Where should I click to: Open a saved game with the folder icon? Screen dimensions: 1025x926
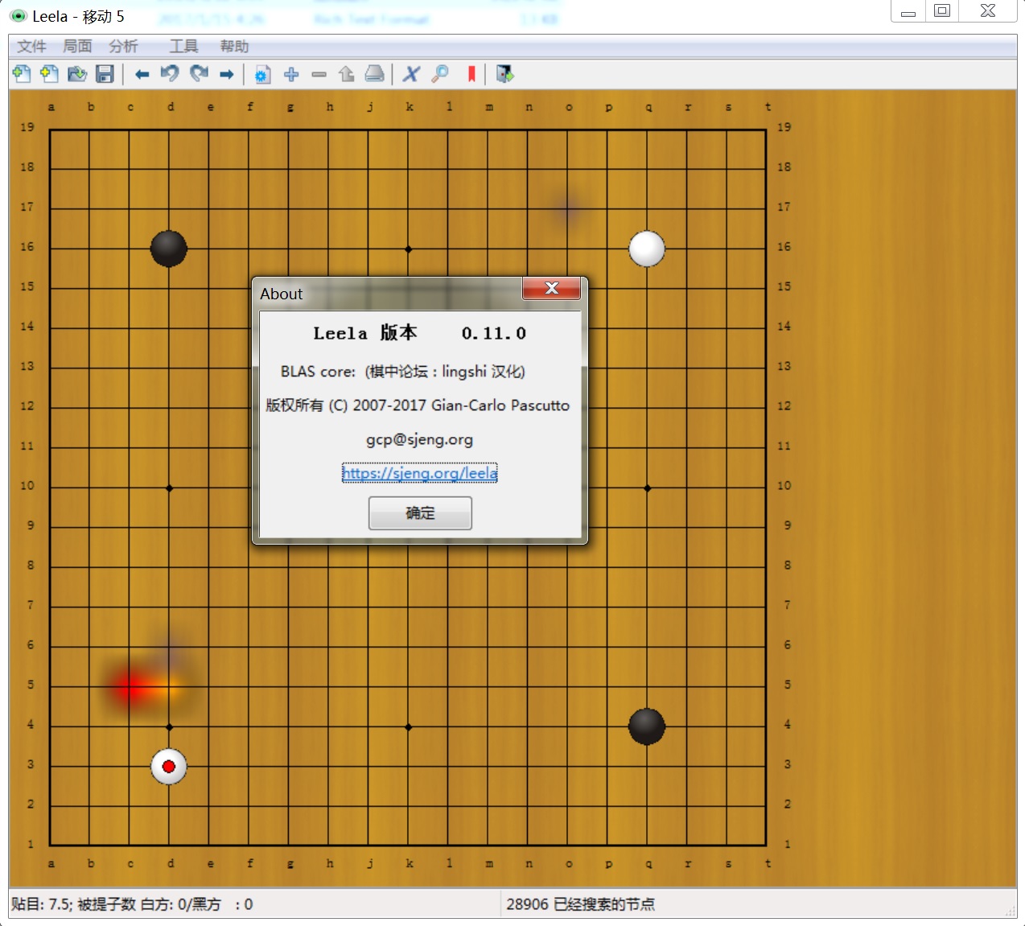[x=77, y=74]
